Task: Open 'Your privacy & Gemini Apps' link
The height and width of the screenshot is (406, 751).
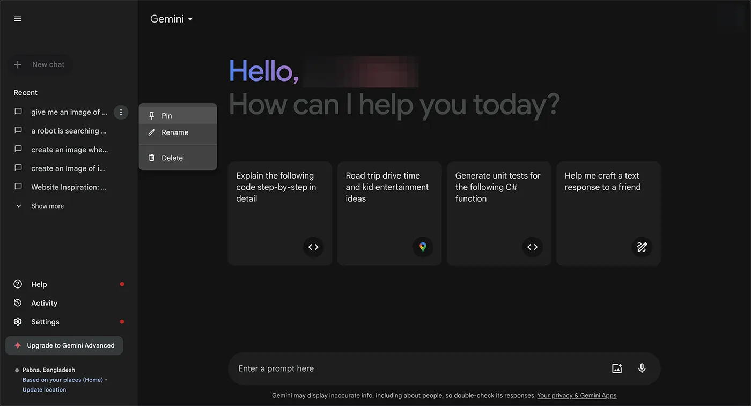Action: point(577,395)
